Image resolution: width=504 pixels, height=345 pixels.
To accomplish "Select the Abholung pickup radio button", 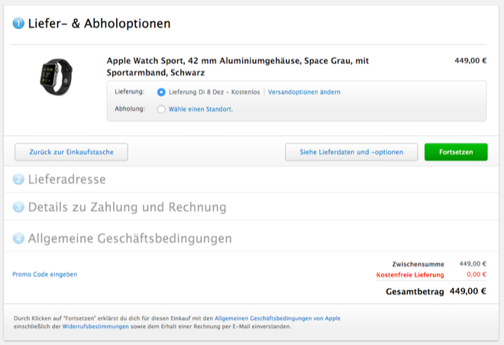I will tap(161, 109).
